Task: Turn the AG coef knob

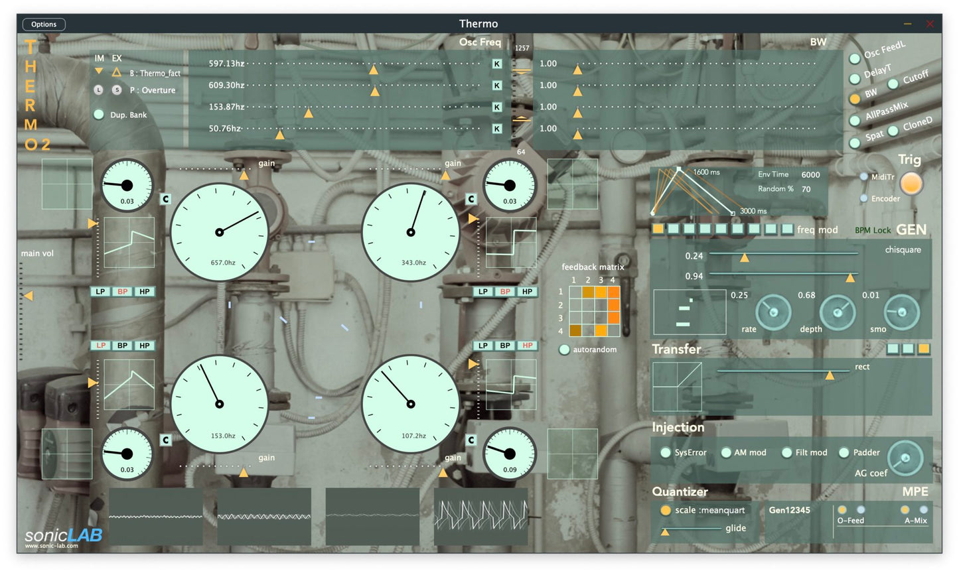Action: [x=905, y=458]
